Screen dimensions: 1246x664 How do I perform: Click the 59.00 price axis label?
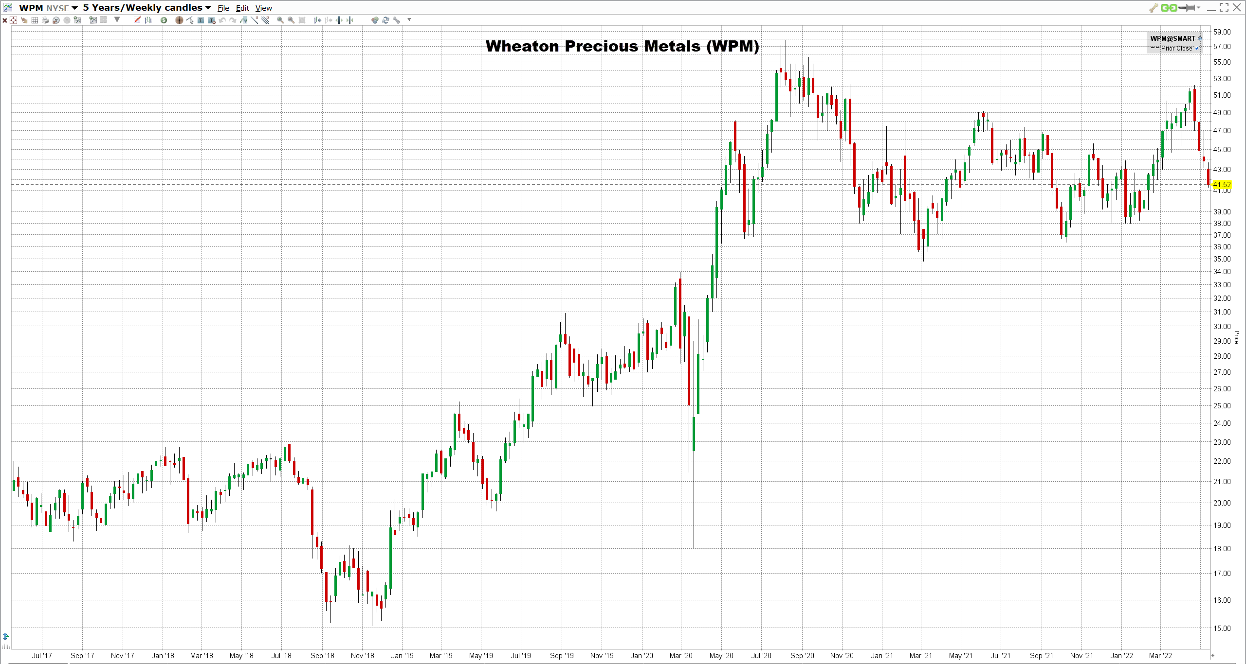click(x=1222, y=32)
